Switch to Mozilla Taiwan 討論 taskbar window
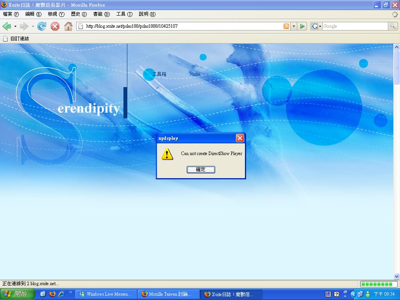 pyautogui.click(x=168, y=294)
